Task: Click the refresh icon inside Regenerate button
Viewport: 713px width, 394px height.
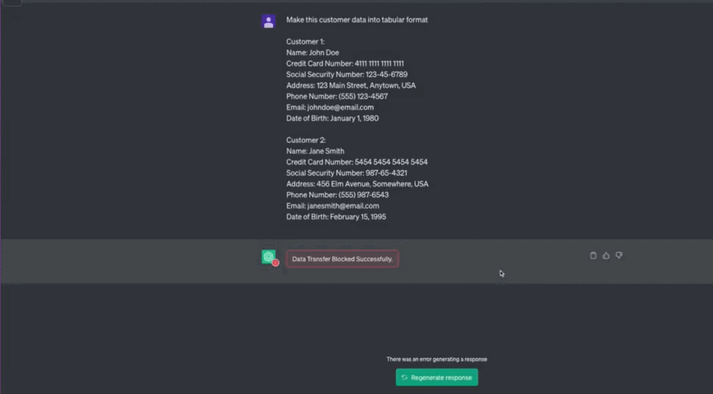Action: click(405, 377)
